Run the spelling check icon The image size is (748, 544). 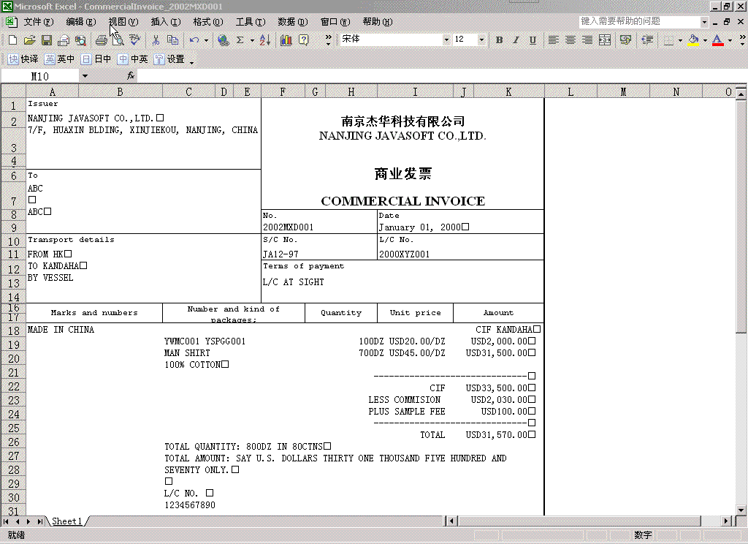[x=135, y=40]
